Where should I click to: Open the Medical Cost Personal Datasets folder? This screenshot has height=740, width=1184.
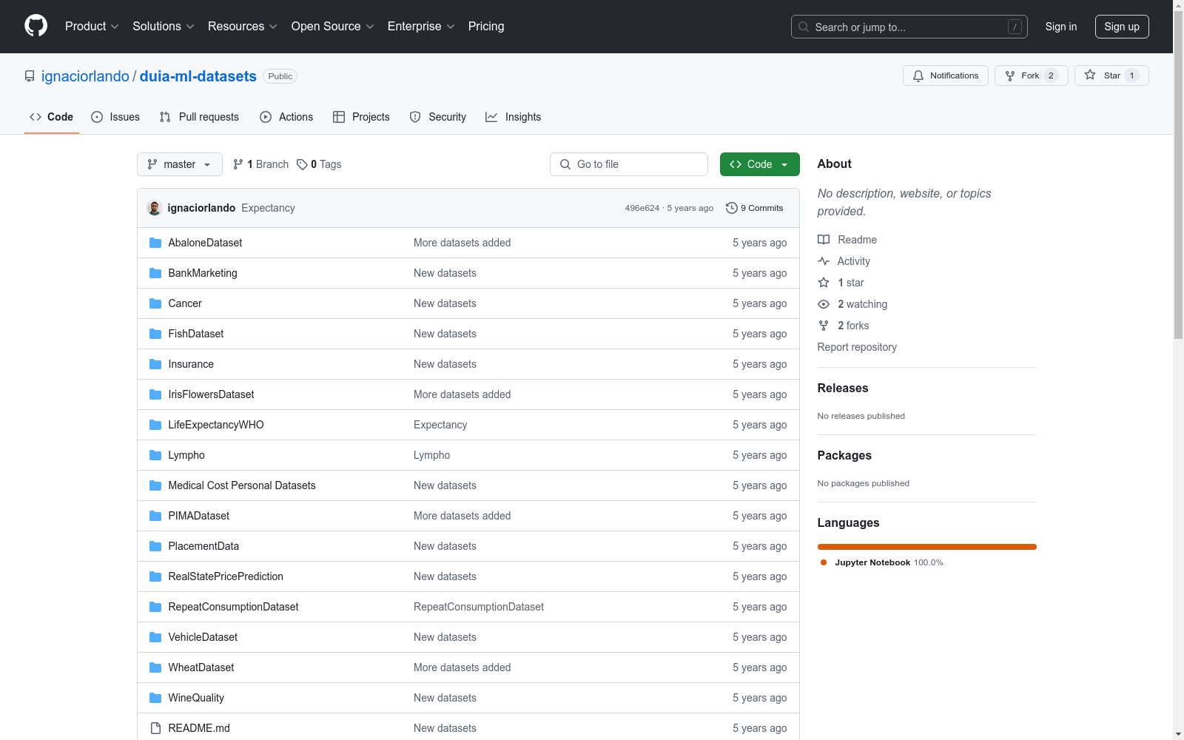click(242, 485)
